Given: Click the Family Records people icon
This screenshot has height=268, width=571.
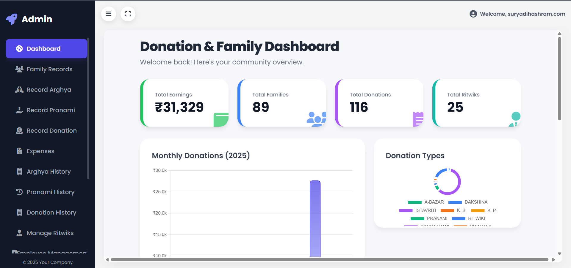Looking at the screenshot, I should click(x=19, y=69).
